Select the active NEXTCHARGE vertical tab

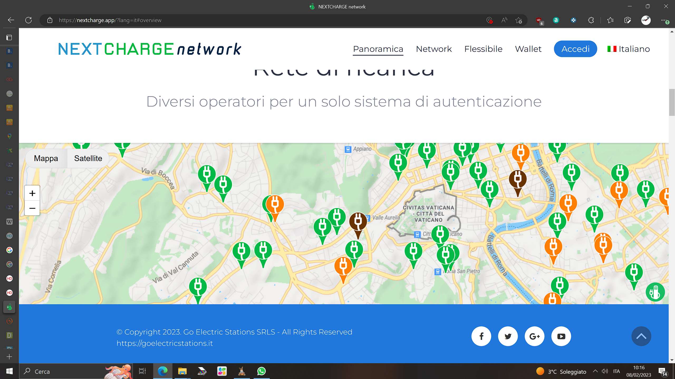(x=9, y=307)
